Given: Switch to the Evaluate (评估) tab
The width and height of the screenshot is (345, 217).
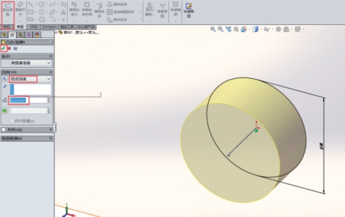Looking at the screenshot, I should click(x=33, y=27).
